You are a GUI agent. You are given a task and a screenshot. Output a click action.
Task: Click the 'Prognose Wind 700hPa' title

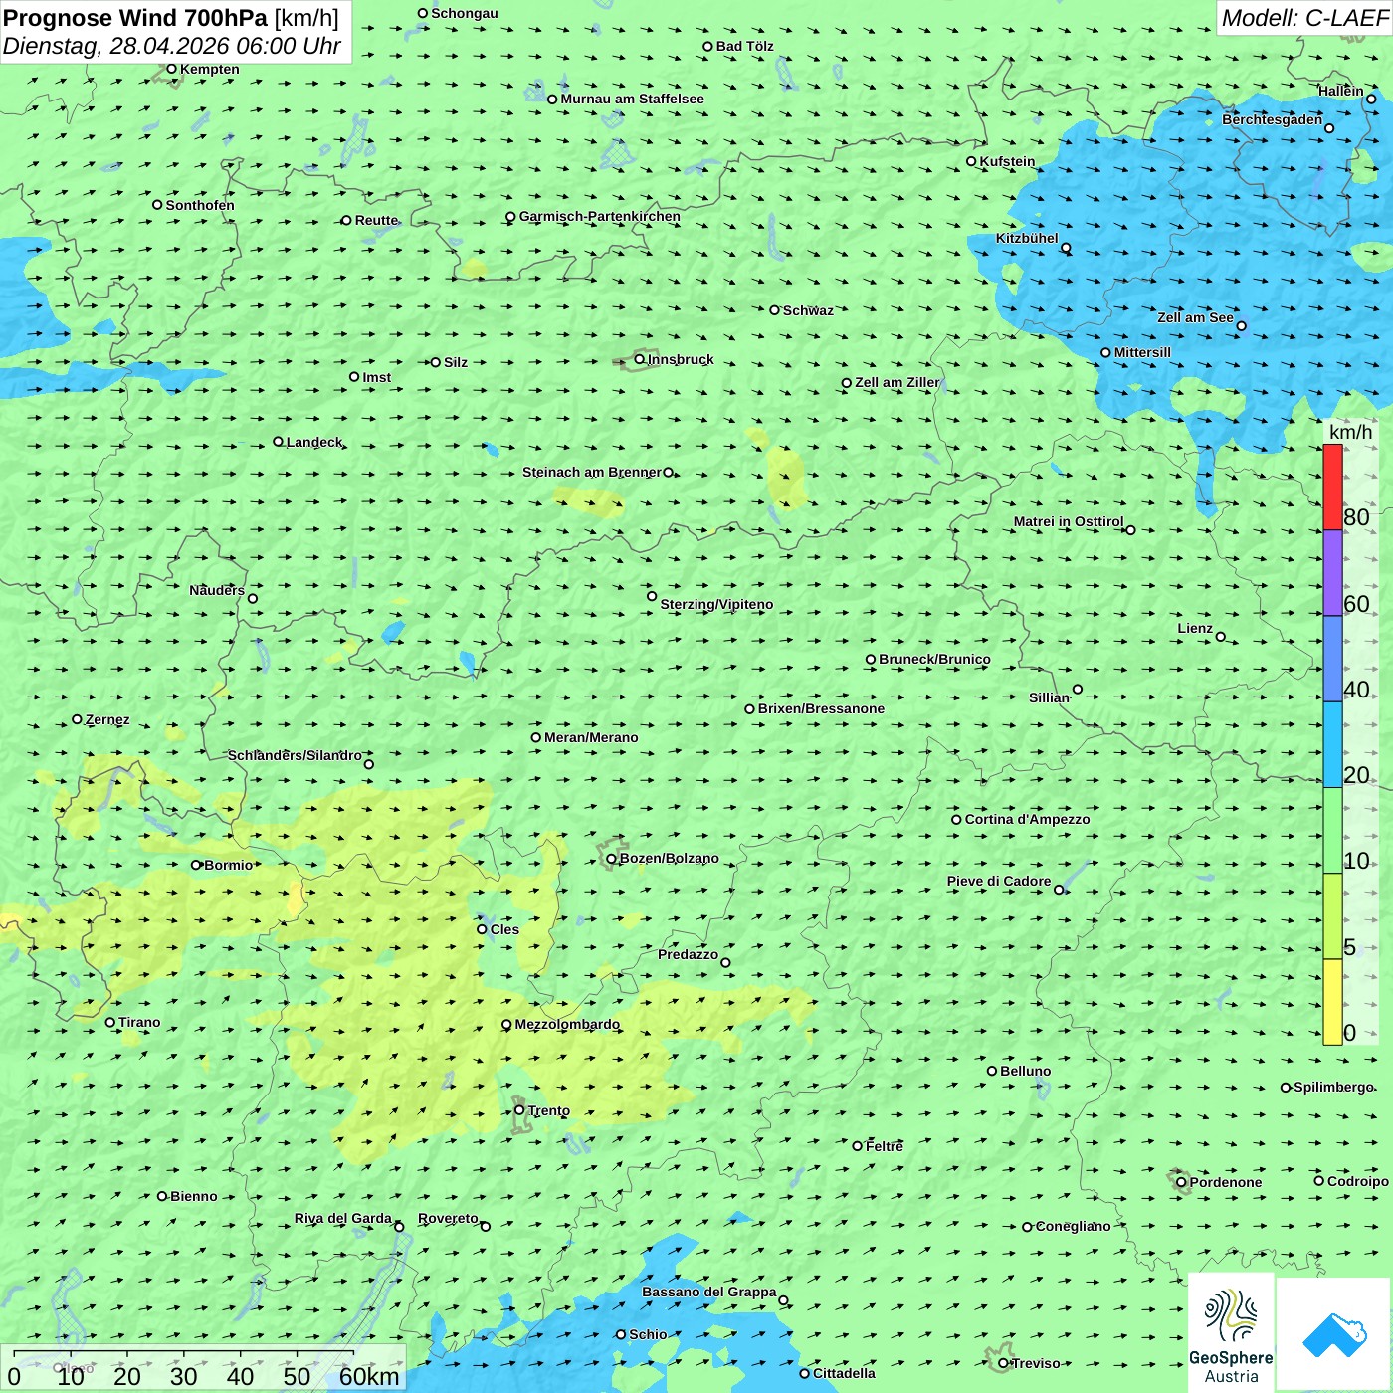coord(135,18)
